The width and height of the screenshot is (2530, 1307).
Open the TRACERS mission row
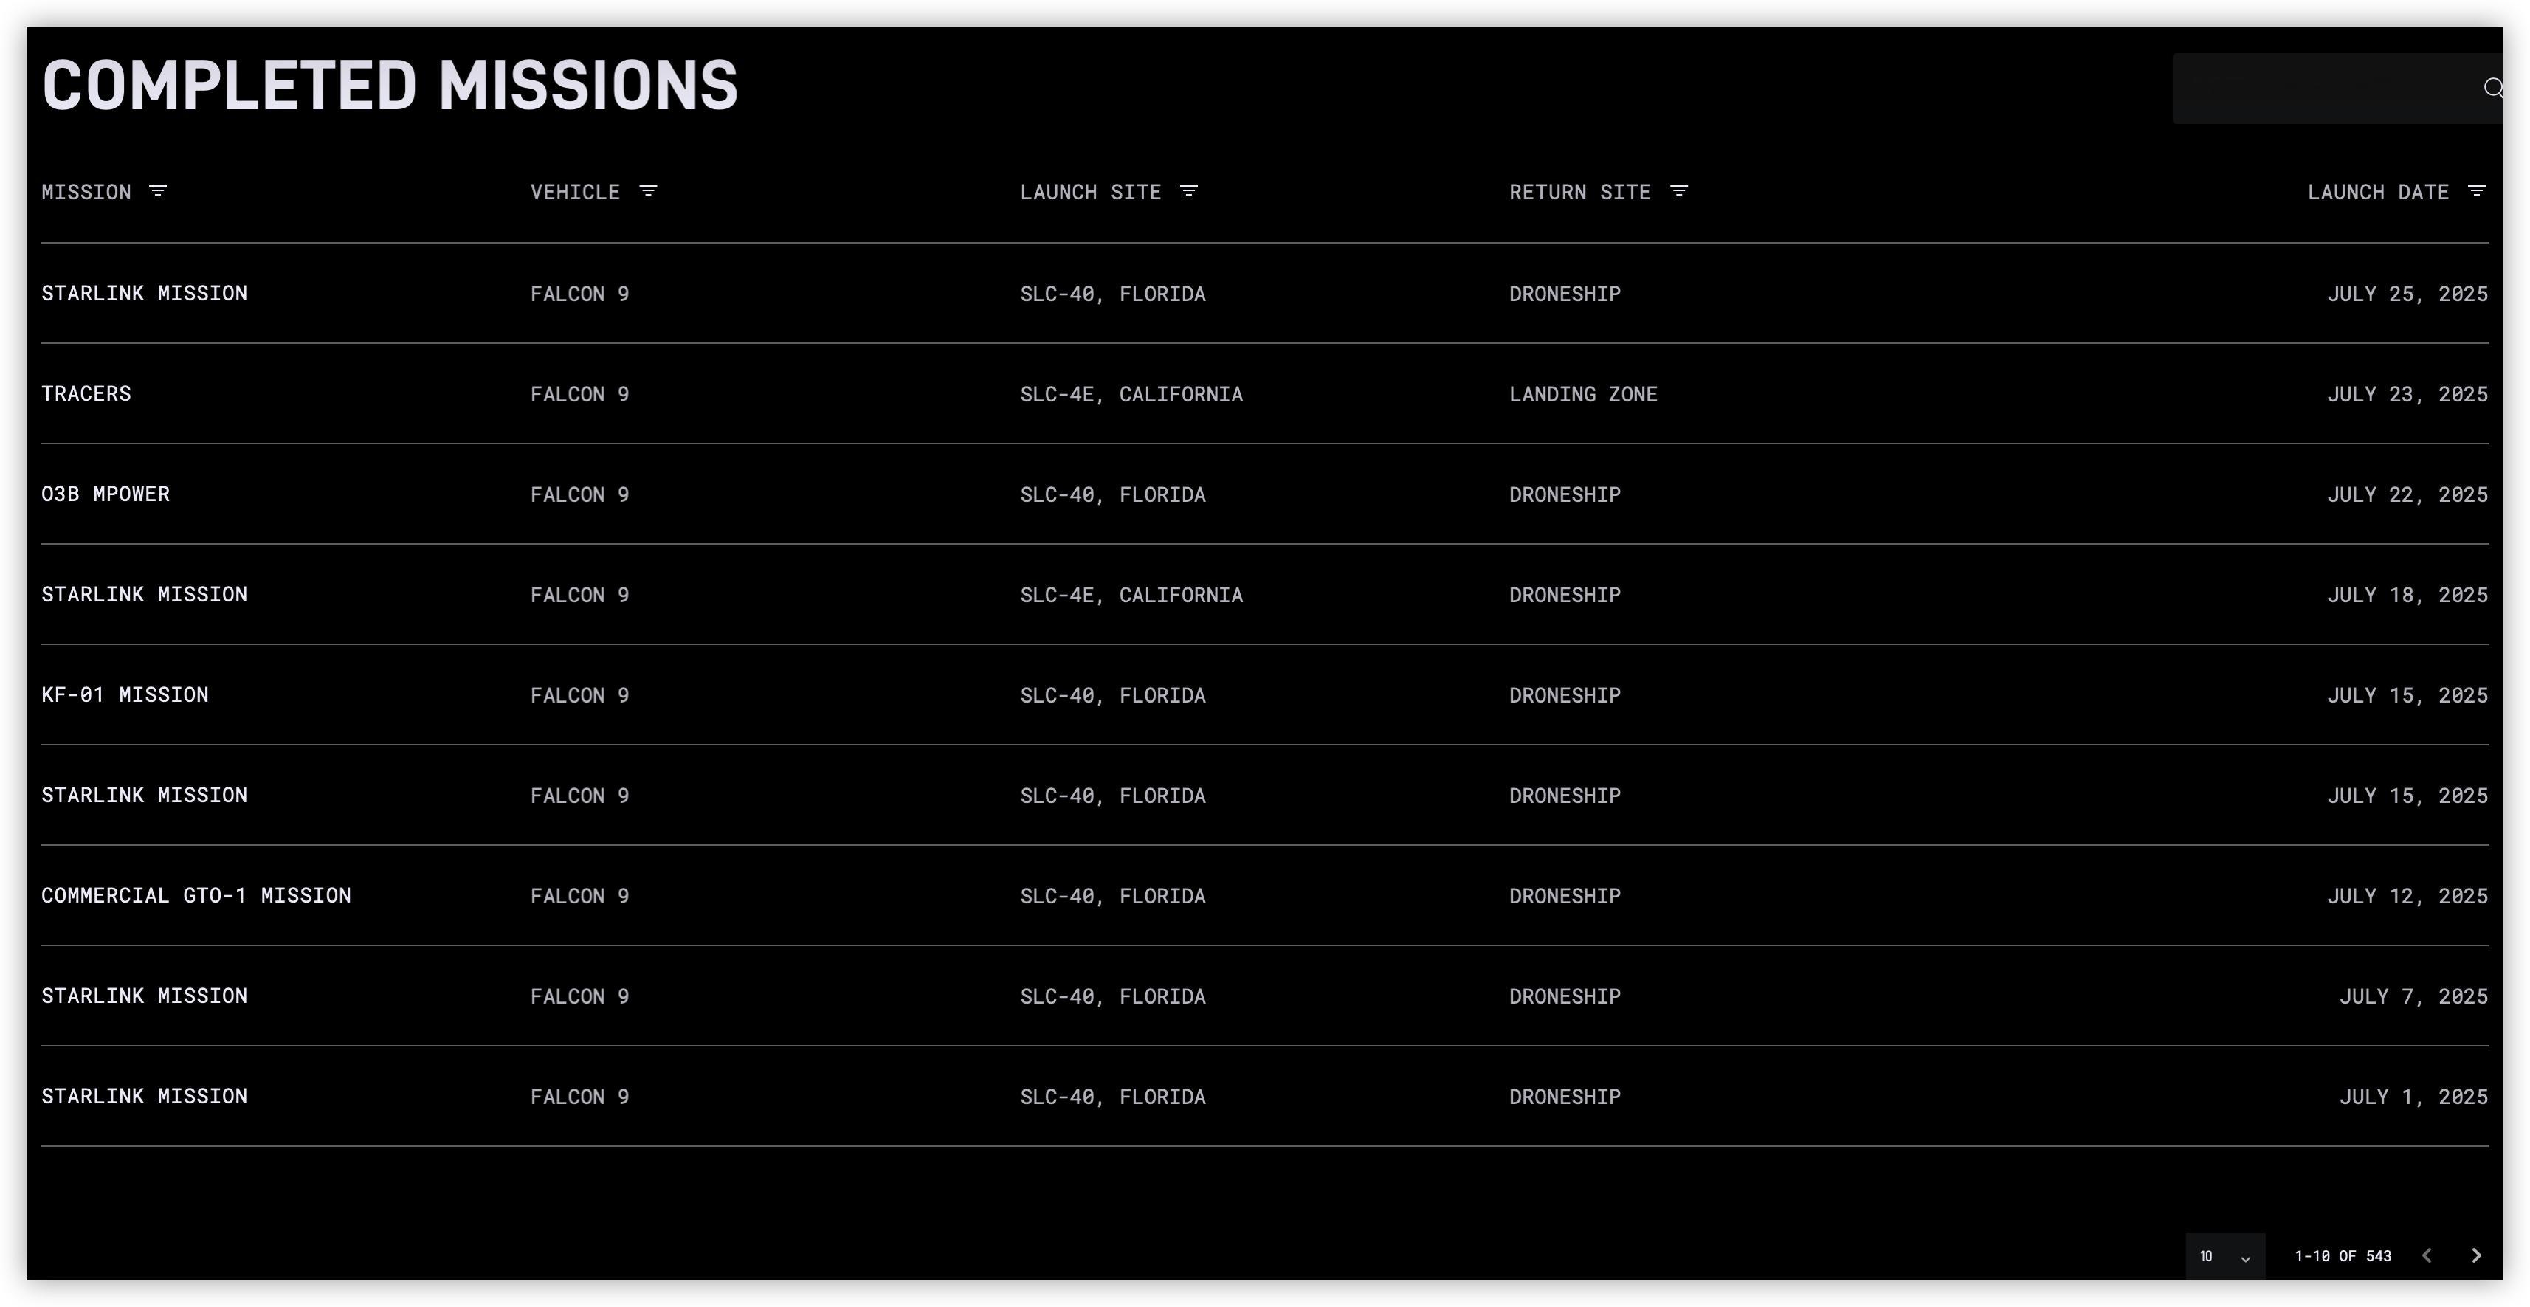coord(1265,394)
